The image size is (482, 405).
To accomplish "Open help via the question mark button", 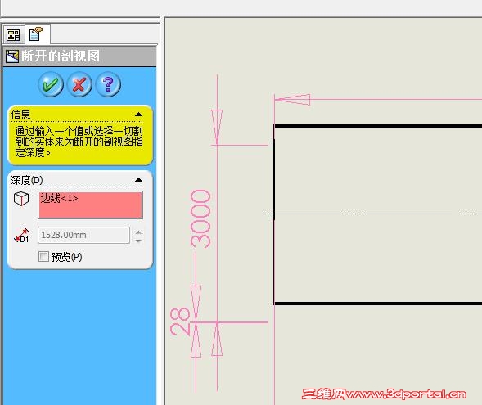I will pyautogui.click(x=108, y=84).
